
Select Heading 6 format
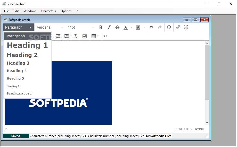point(28,86)
